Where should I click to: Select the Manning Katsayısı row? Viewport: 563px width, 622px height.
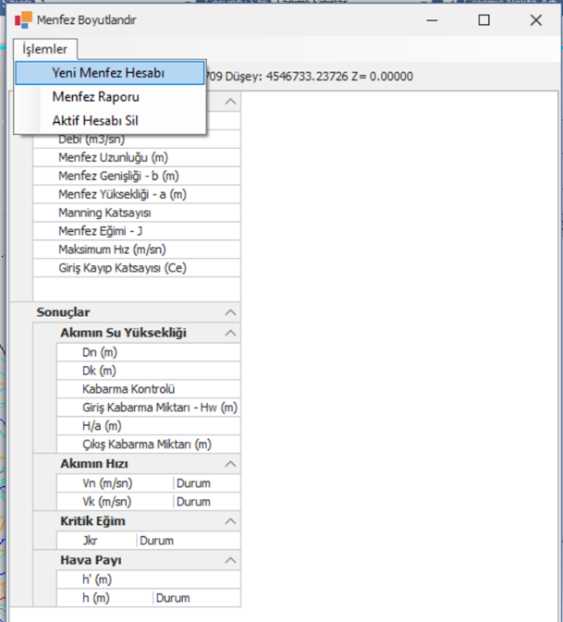[137, 213]
